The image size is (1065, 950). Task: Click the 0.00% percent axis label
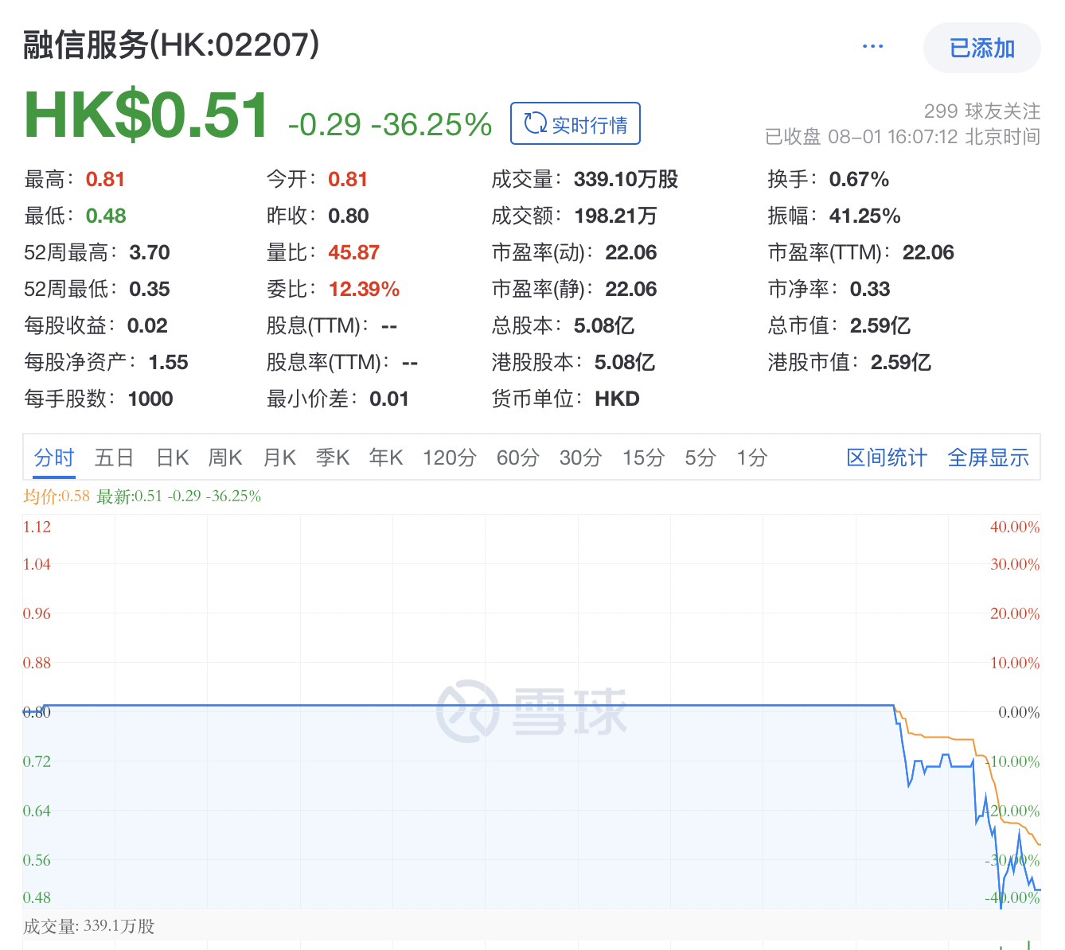coord(1019,712)
